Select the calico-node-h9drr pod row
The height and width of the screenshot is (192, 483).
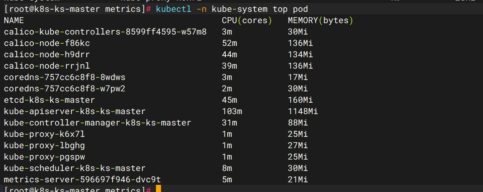coord(47,54)
